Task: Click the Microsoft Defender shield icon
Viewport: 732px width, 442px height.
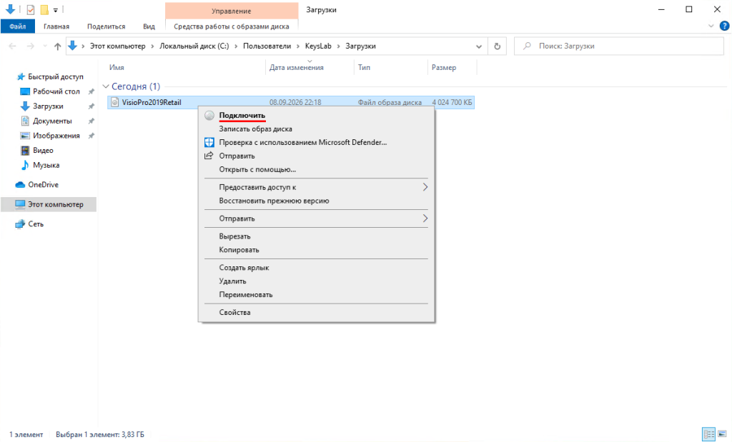Action: (x=209, y=142)
